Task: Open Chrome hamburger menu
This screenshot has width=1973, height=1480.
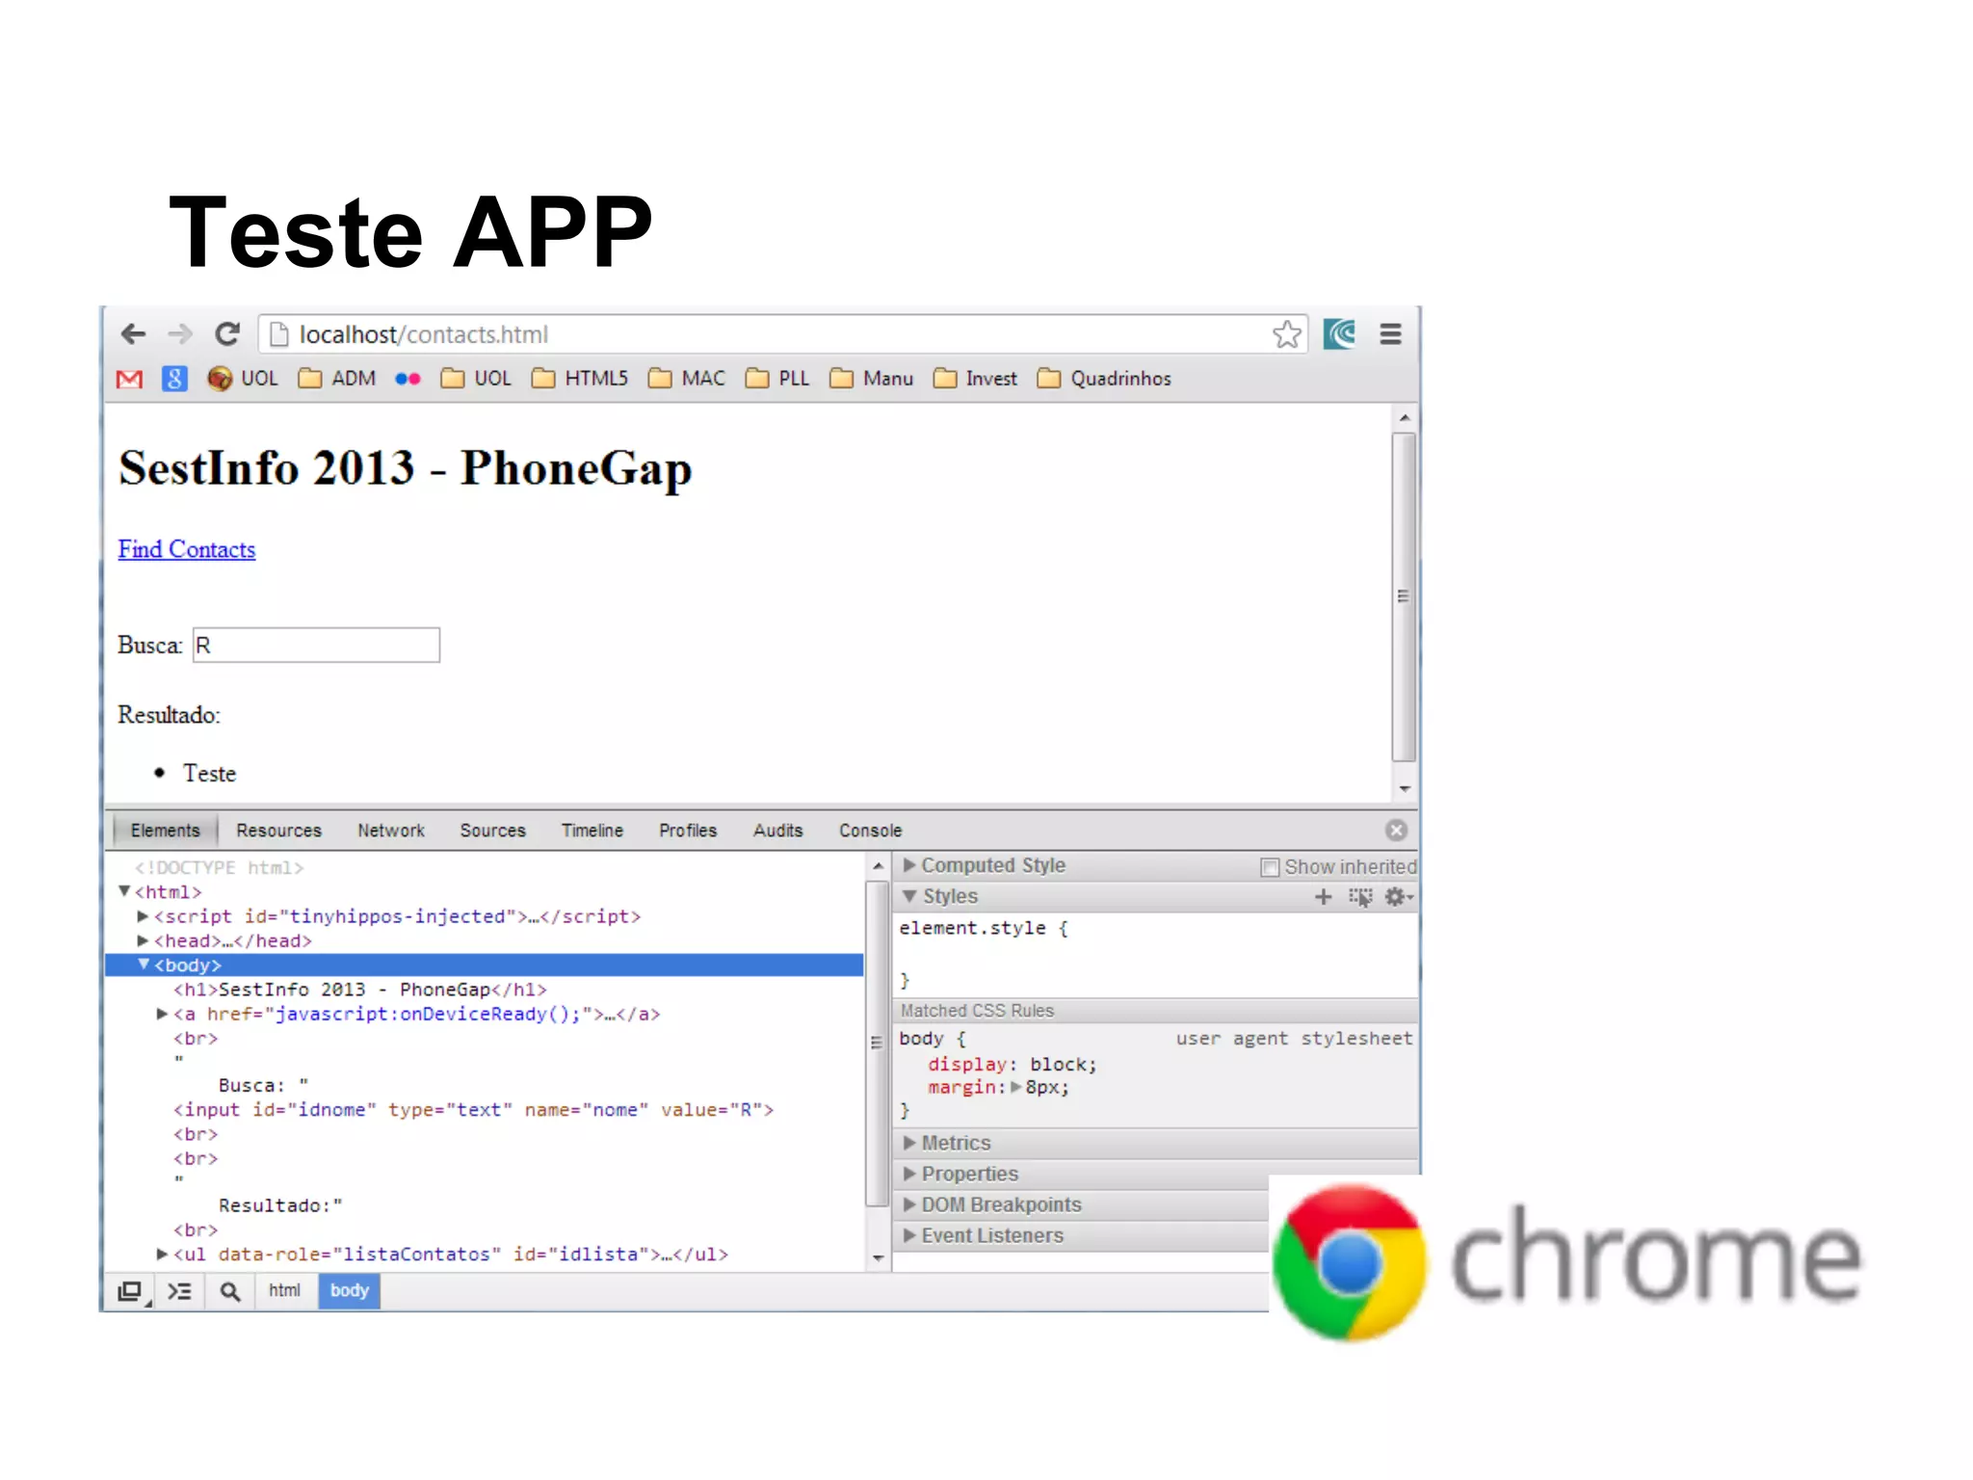Action: pyautogui.click(x=1390, y=334)
